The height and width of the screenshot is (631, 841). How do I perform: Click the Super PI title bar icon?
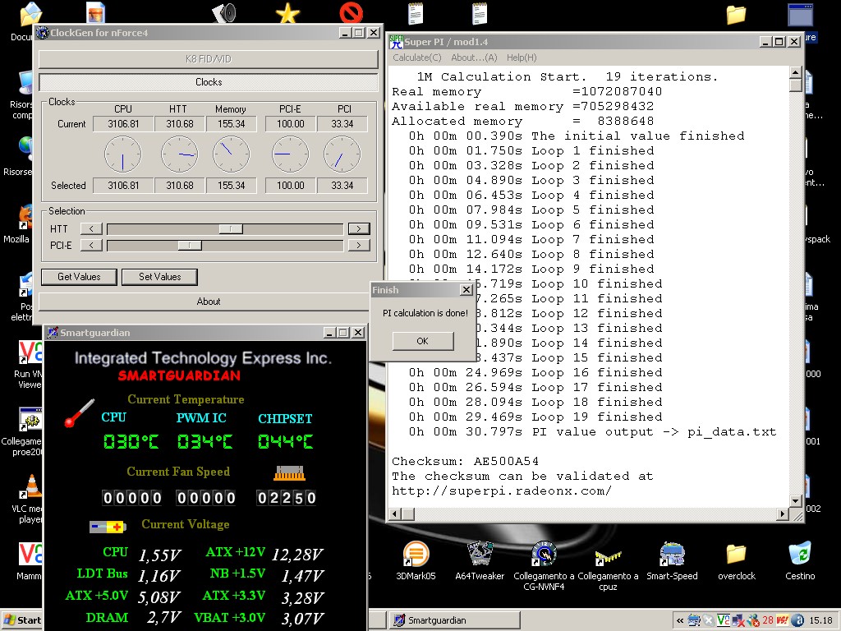pyautogui.click(x=396, y=42)
